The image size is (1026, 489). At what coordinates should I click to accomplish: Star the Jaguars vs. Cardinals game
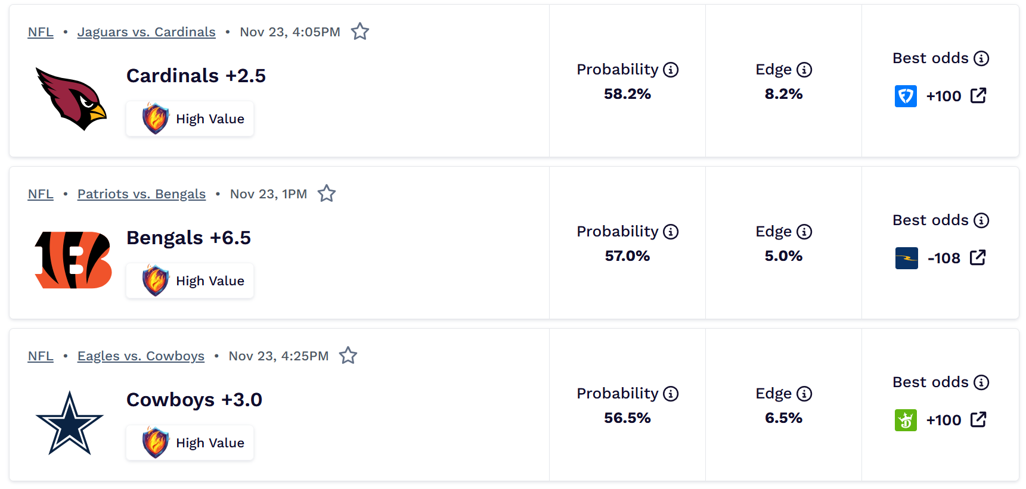pyautogui.click(x=360, y=31)
